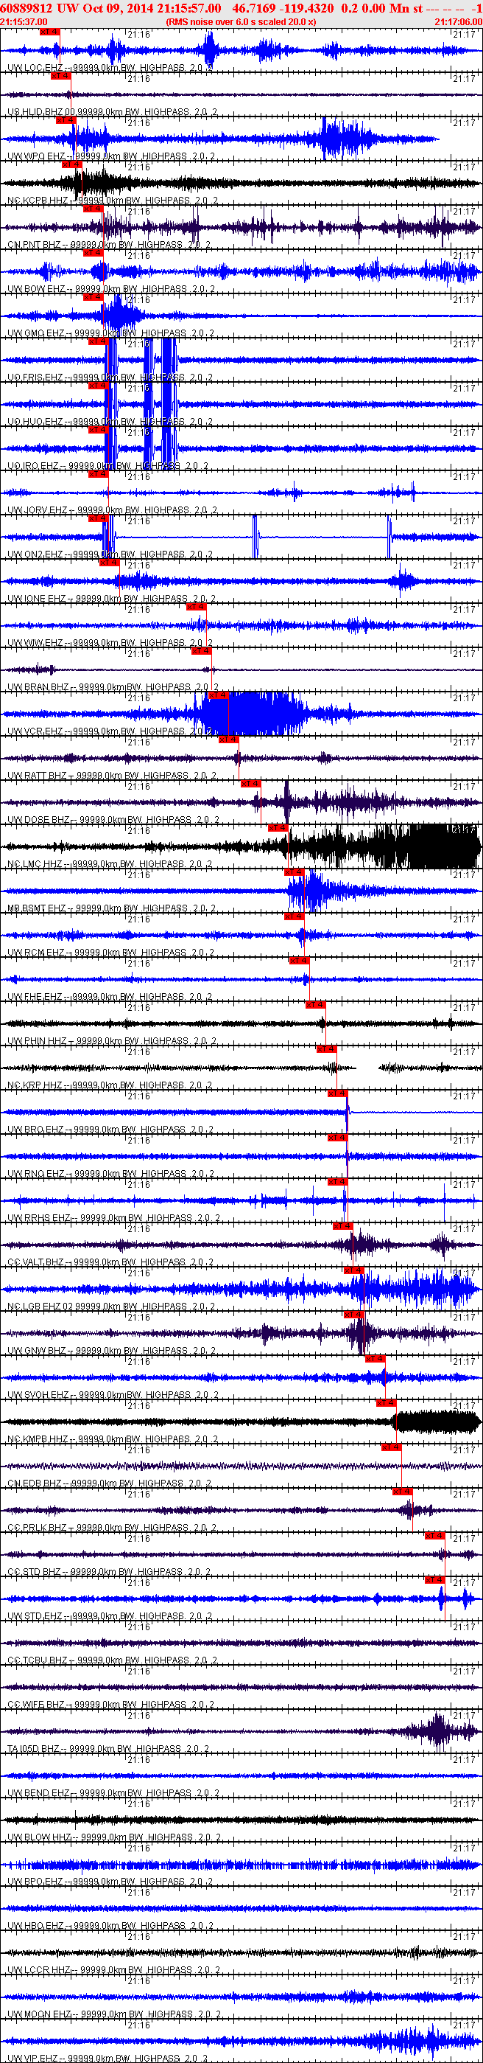Click the red pick flag on MB BSMT EHZ trace

[295, 872]
